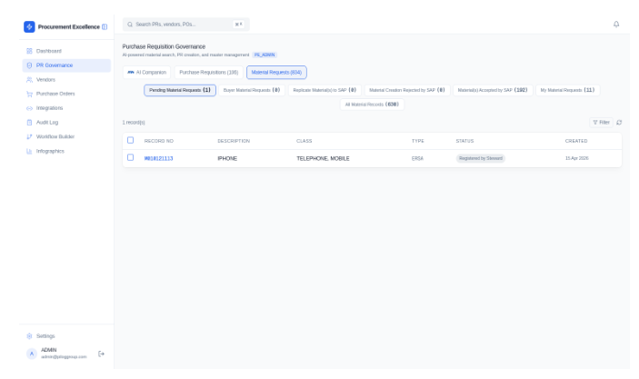Image resolution: width=639 pixels, height=379 pixels.
Task: Click the Registered by Steward status badge
Action: (x=481, y=158)
